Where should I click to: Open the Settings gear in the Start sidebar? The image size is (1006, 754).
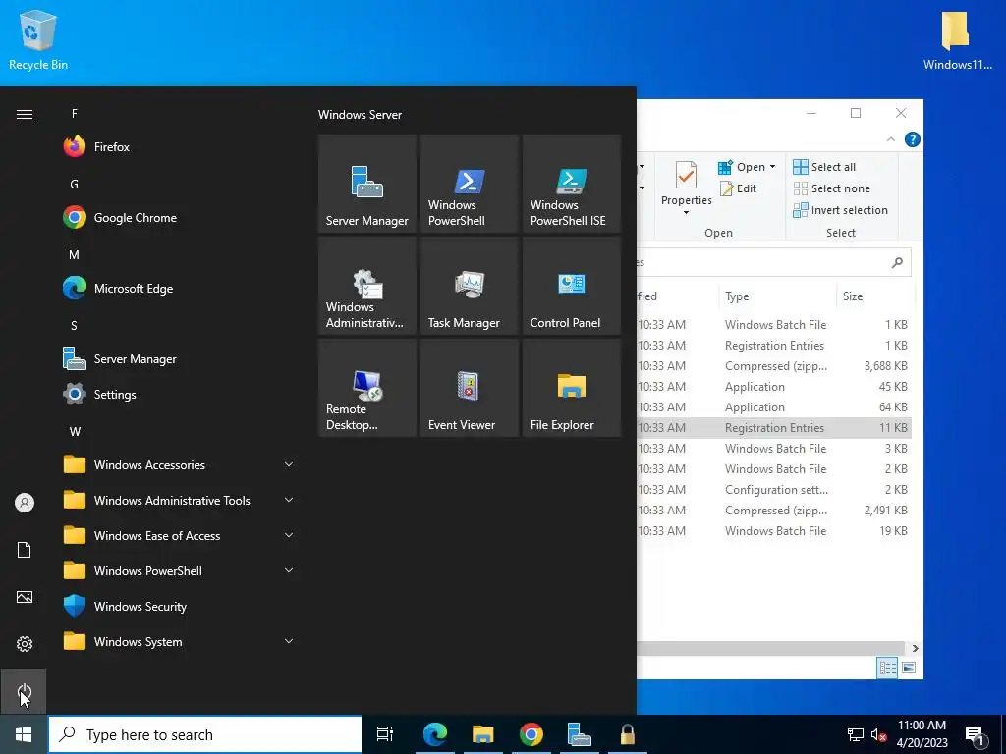pyautogui.click(x=24, y=644)
